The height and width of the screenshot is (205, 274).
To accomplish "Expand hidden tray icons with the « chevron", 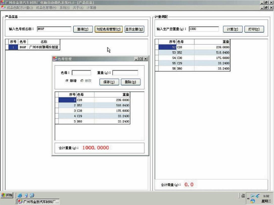I will 248,198.
